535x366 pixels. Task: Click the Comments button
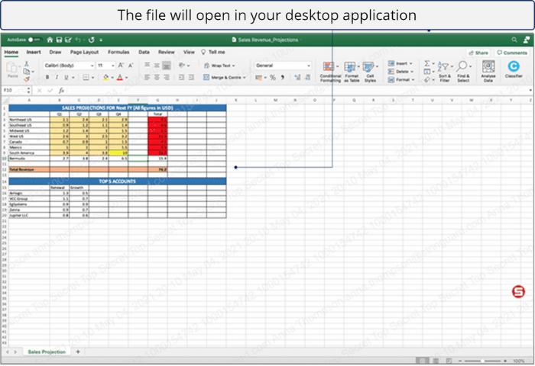click(x=512, y=53)
